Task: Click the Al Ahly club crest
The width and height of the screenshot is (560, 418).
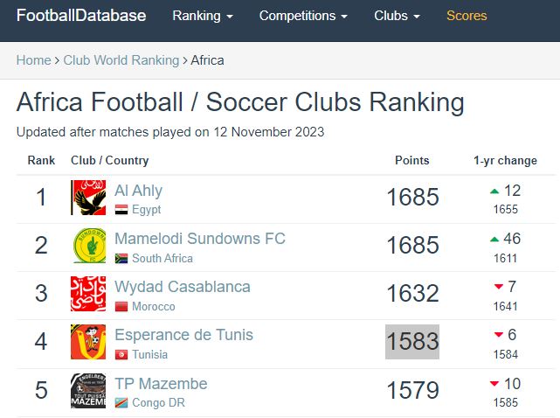Action: pos(88,198)
